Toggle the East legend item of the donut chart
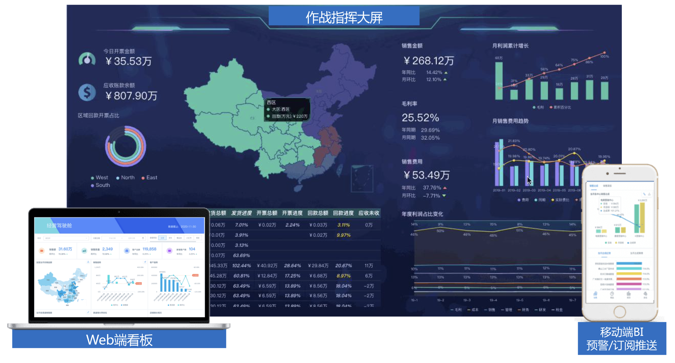The height and width of the screenshot is (363, 675). [x=149, y=178]
